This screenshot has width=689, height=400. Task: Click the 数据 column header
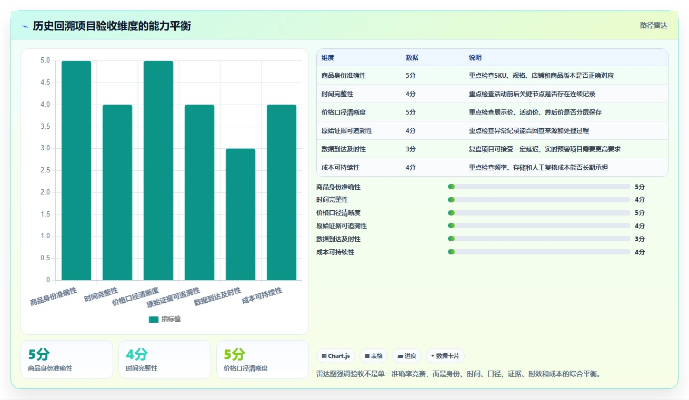[x=412, y=58]
